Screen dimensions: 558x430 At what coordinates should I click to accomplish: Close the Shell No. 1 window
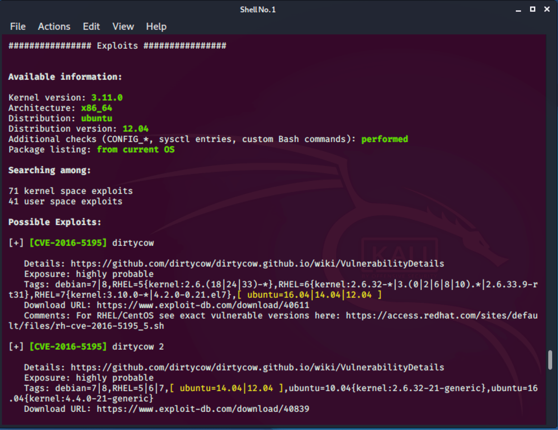point(547,9)
